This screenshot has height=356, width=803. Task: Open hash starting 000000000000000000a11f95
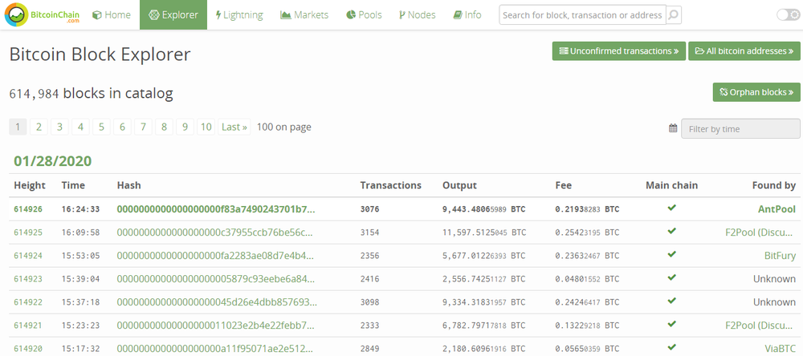(x=215, y=349)
